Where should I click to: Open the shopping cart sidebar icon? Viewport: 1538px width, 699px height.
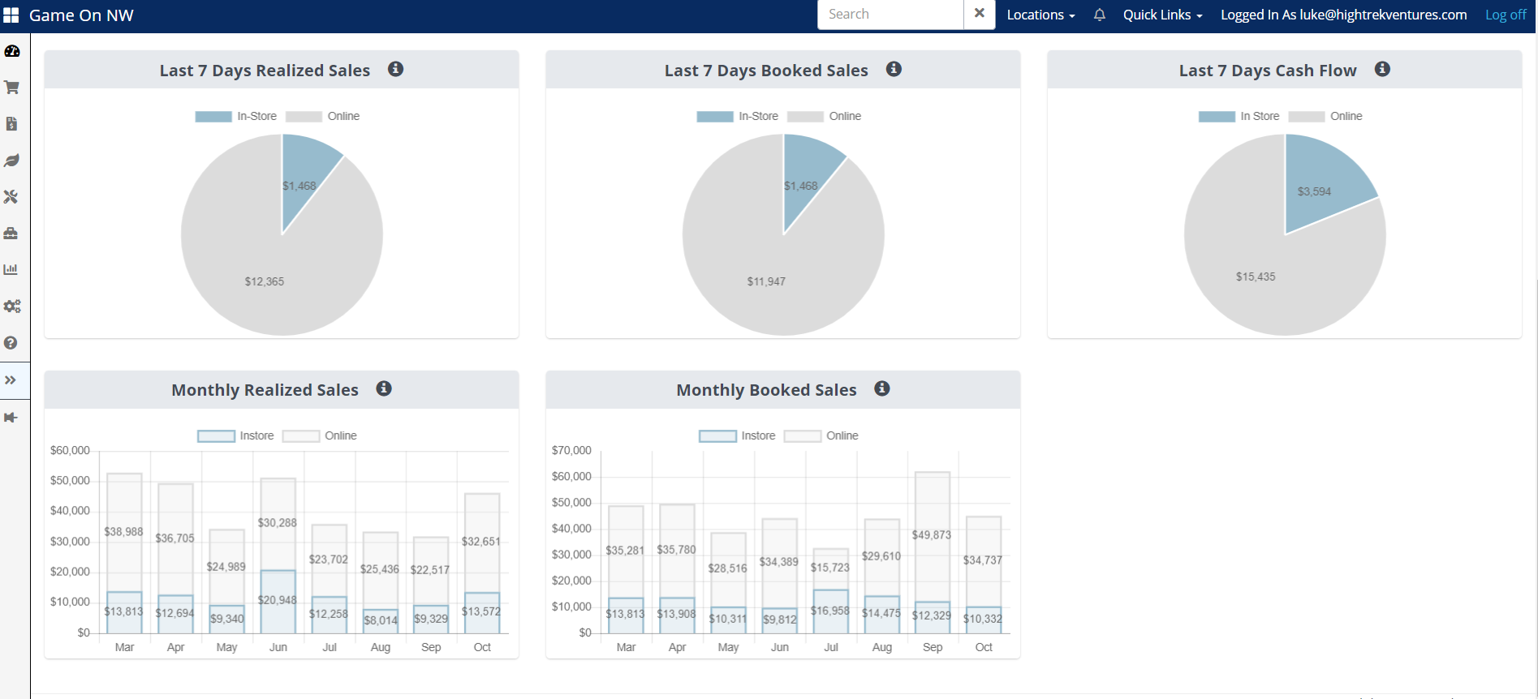[x=11, y=88]
